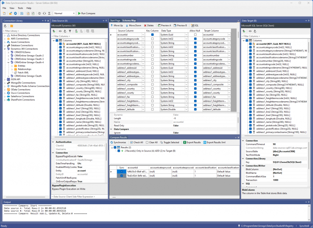Click the Save project icon in main toolbar

(22, 13)
